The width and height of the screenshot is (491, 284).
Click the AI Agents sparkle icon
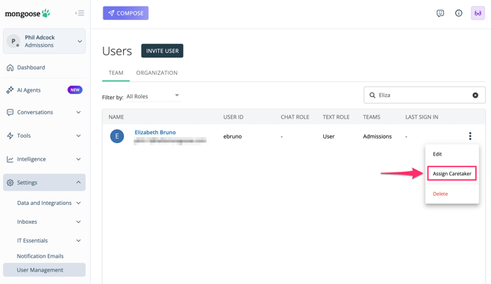point(10,90)
